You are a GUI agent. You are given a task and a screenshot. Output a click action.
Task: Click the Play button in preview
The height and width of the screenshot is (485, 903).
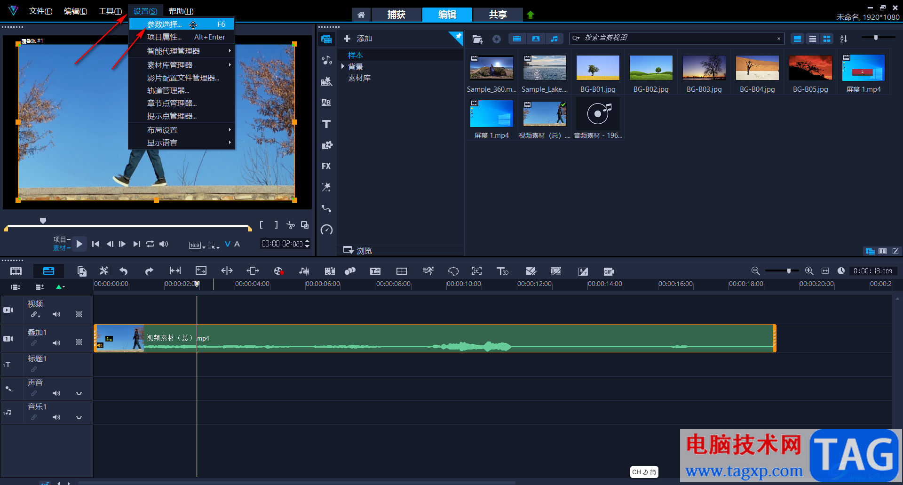[x=79, y=244]
